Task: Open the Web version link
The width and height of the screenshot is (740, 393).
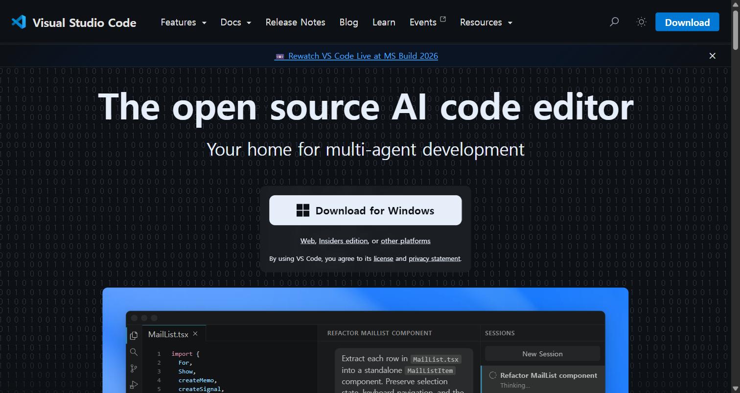Action: [x=307, y=241]
